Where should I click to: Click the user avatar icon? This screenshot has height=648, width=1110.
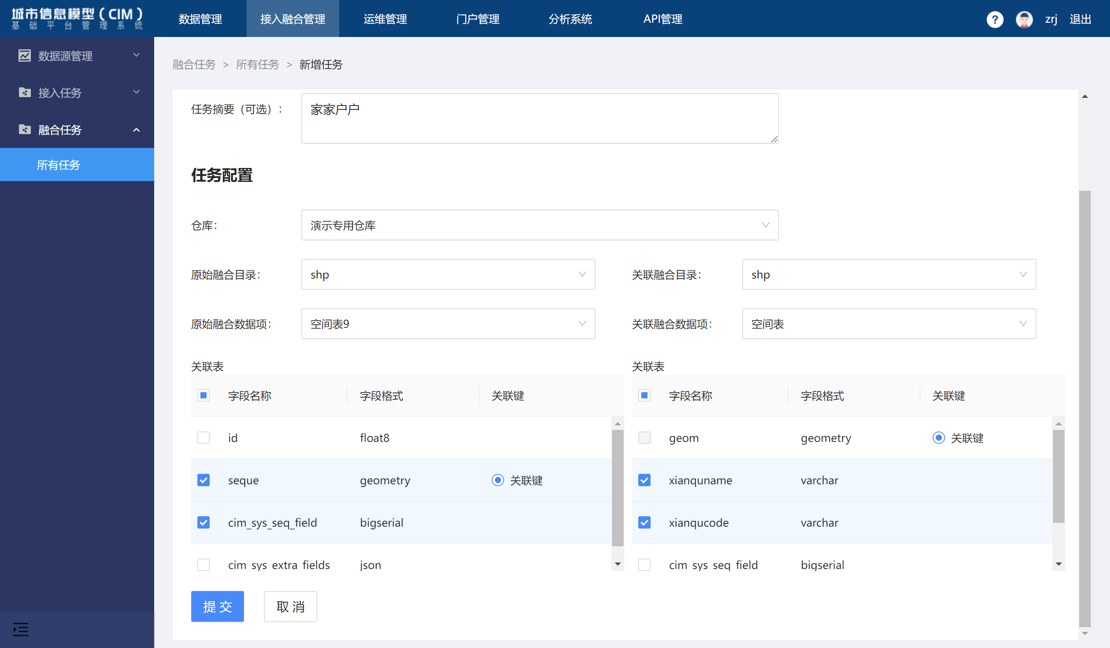(x=1024, y=19)
